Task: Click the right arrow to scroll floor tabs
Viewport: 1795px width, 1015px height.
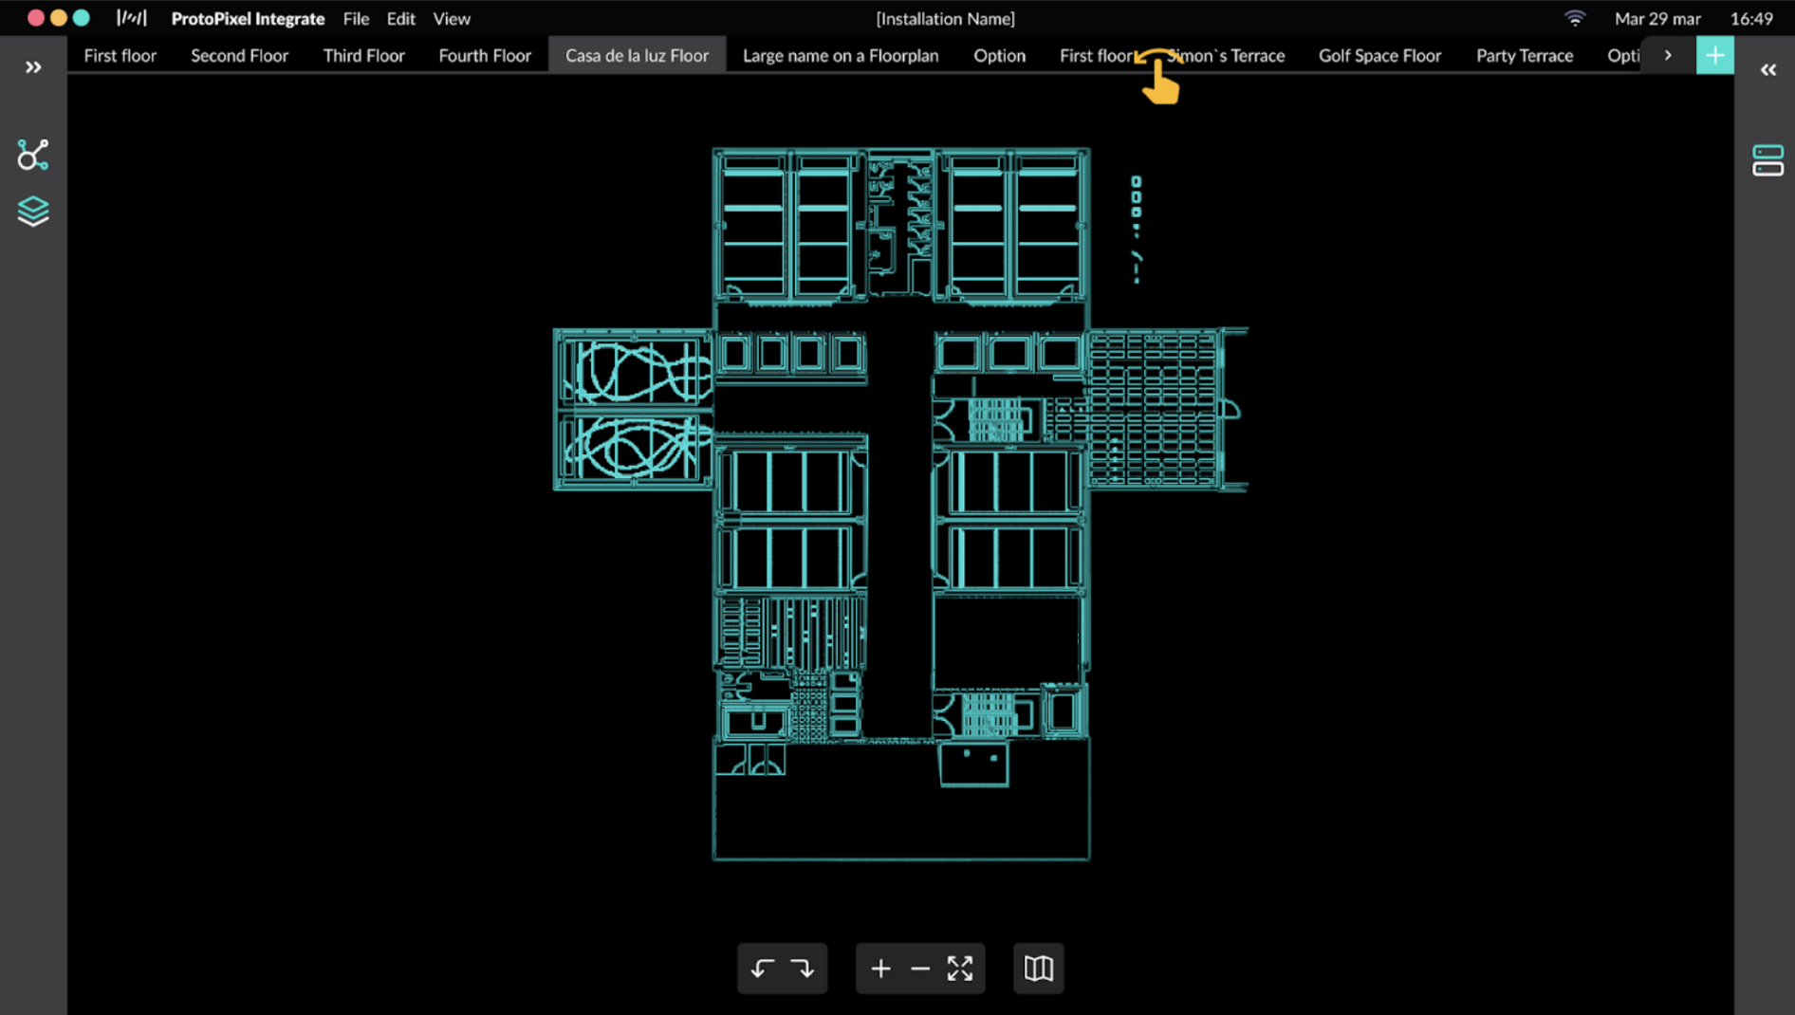Action: 1667,55
